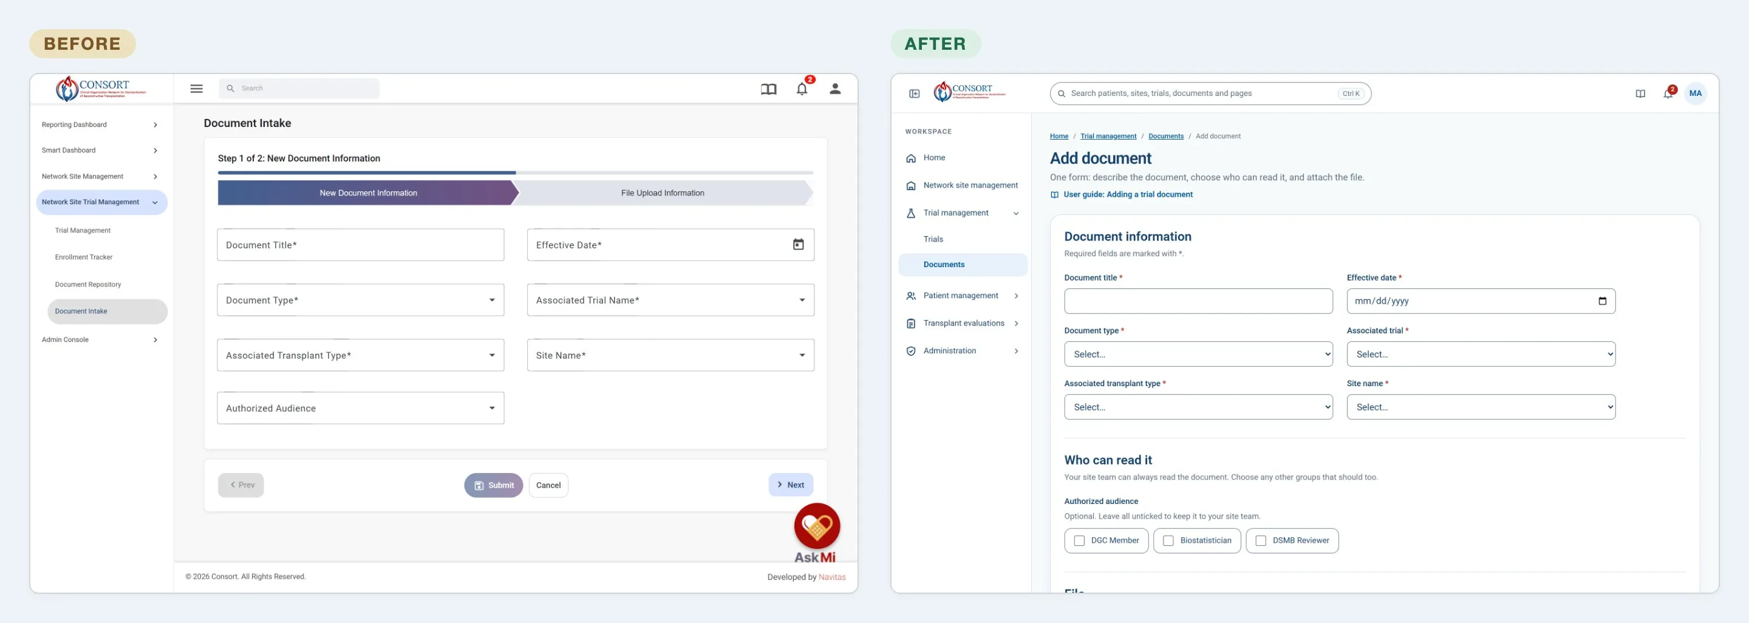Open AskMi chat assistant icon
The image size is (1749, 623).
coord(817,526)
